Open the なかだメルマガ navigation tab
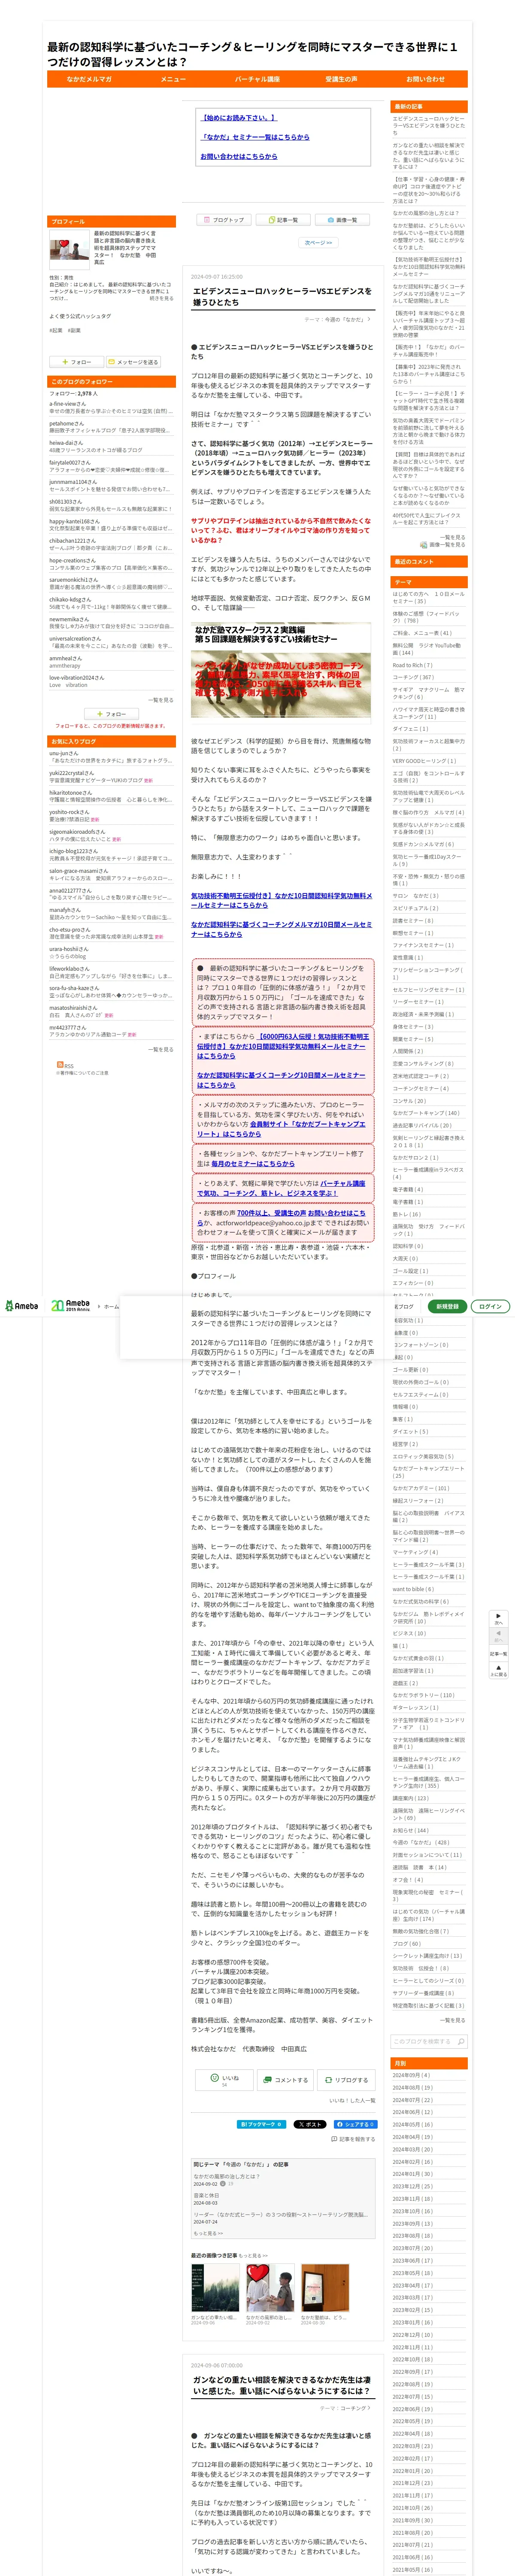The height and width of the screenshot is (2576, 515). point(89,79)
